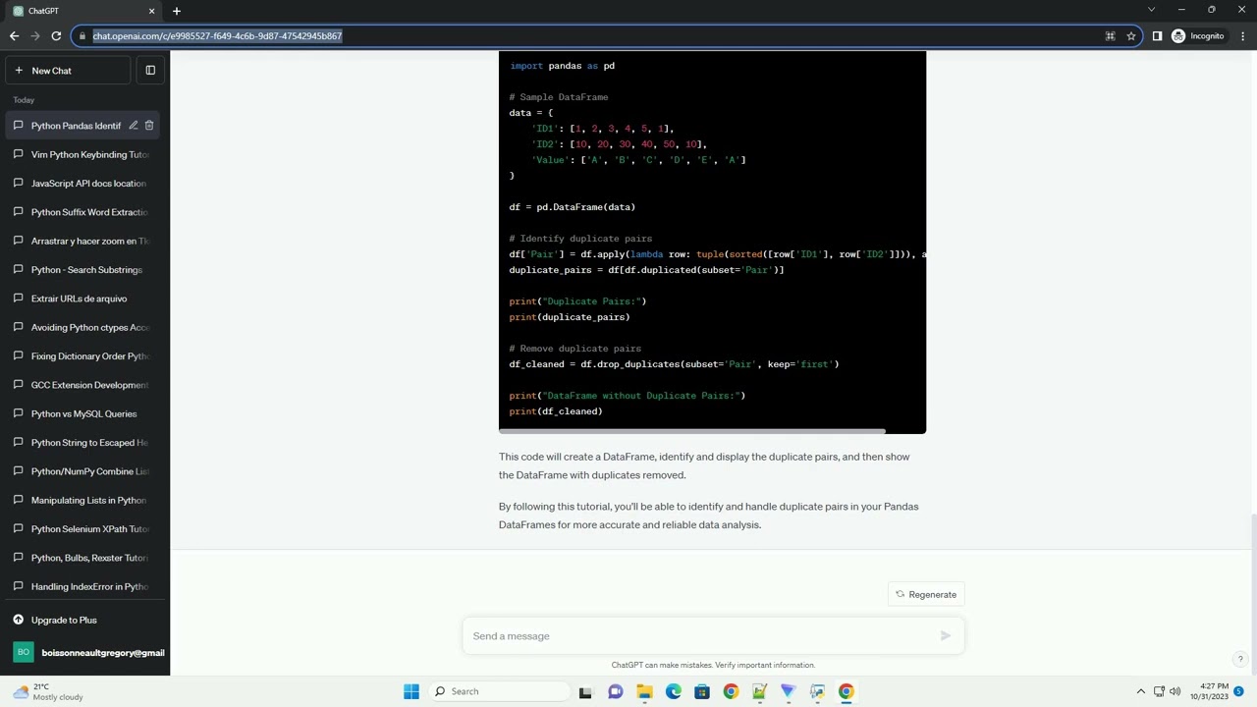Click Upgrade to Plus

coord(84,620)
